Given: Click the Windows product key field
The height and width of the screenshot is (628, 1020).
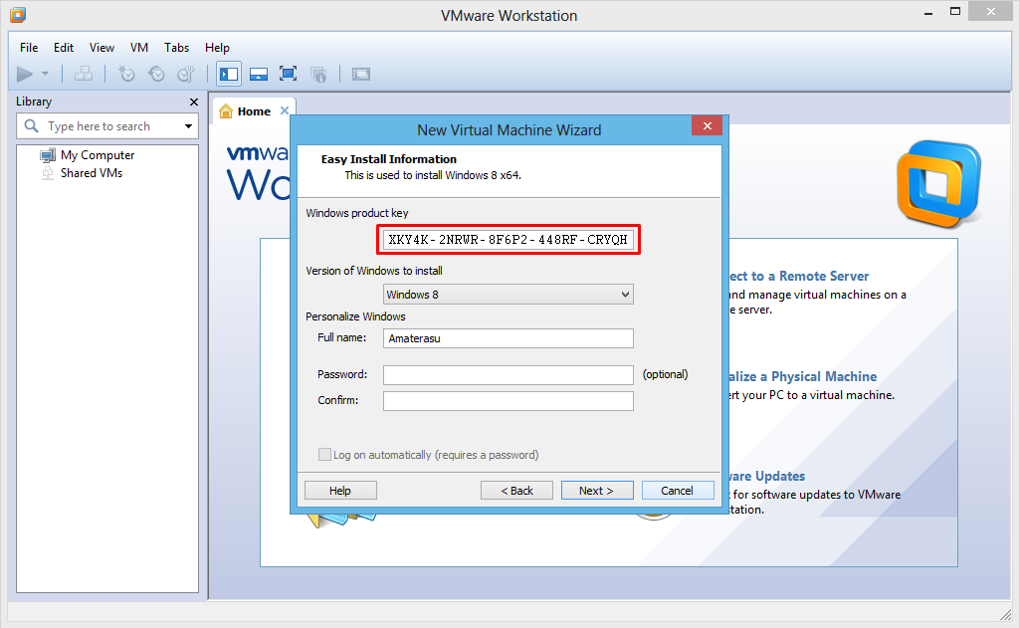Looking at the screenshot, I should tap(509, 240).
